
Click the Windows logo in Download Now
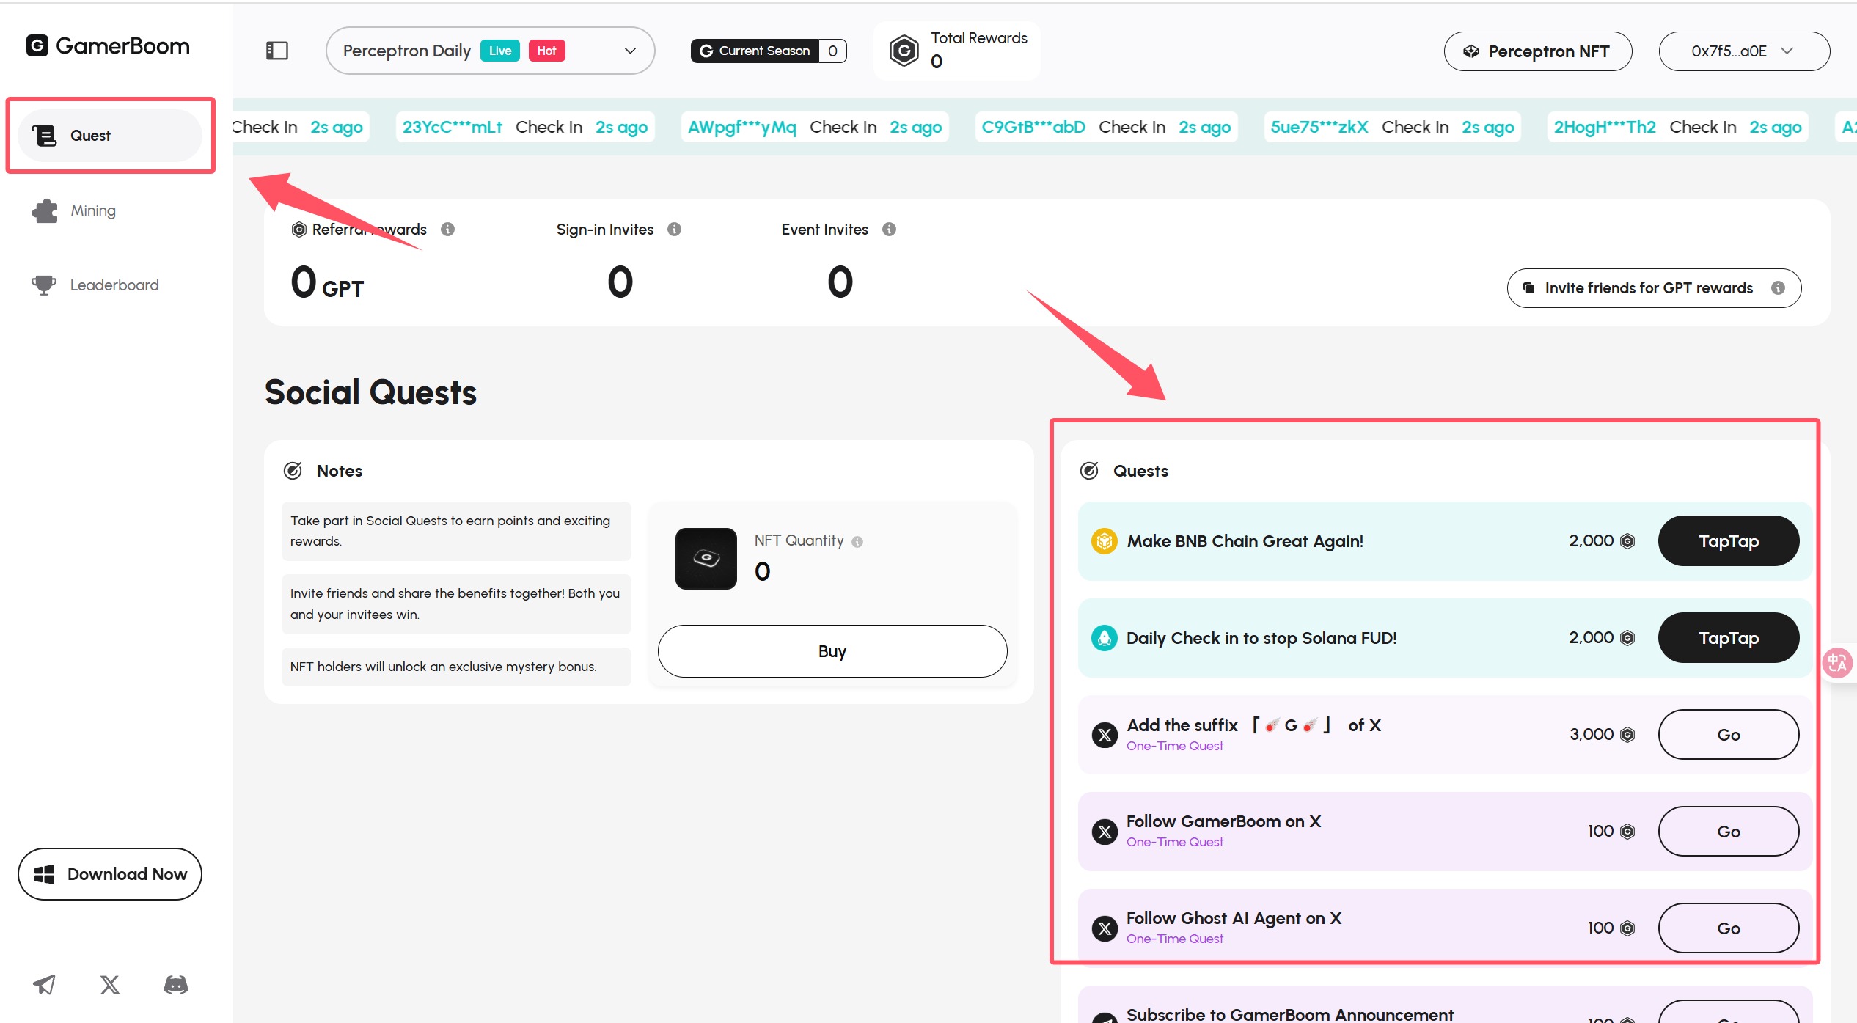(x=44, y=874)
